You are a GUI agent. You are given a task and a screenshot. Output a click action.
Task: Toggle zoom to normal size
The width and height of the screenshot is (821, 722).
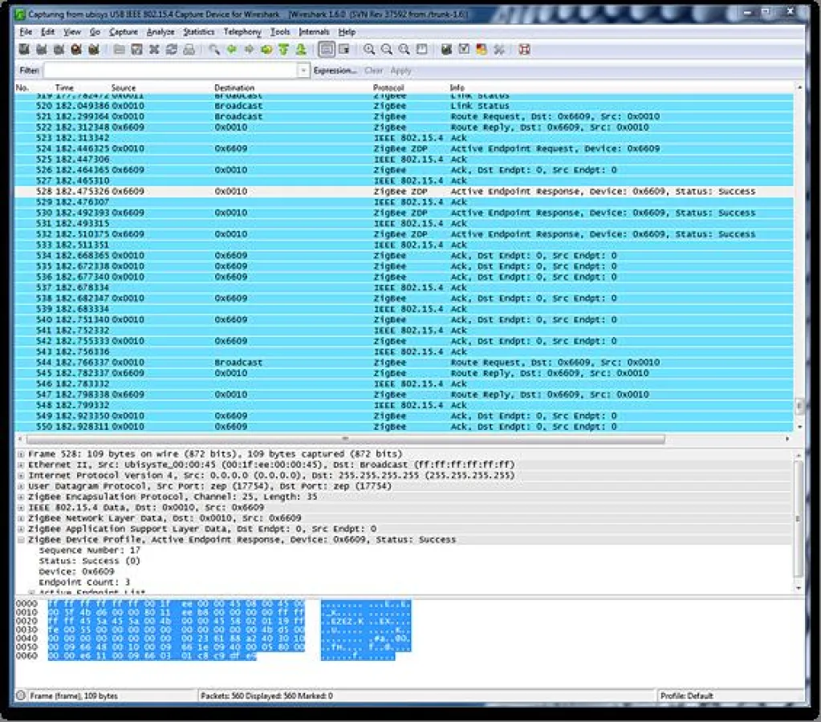tap(402, 50)
